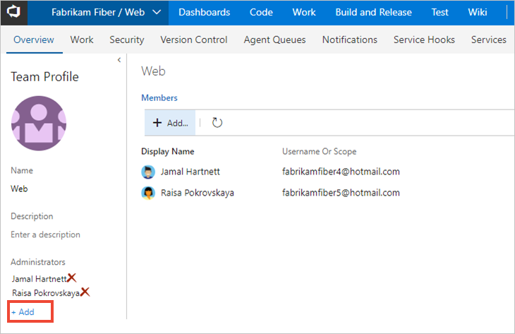Sort by Display Name column header
Image resolution: width=515 pixels, height=334 pixels.
(x=167, y=152)
